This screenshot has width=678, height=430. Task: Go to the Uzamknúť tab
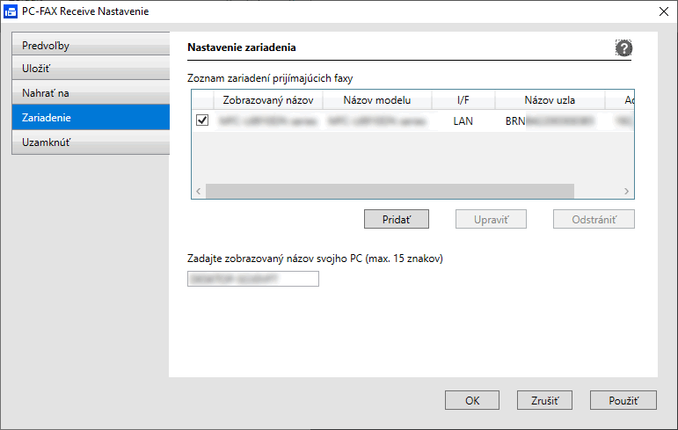[x=91, y=142]
